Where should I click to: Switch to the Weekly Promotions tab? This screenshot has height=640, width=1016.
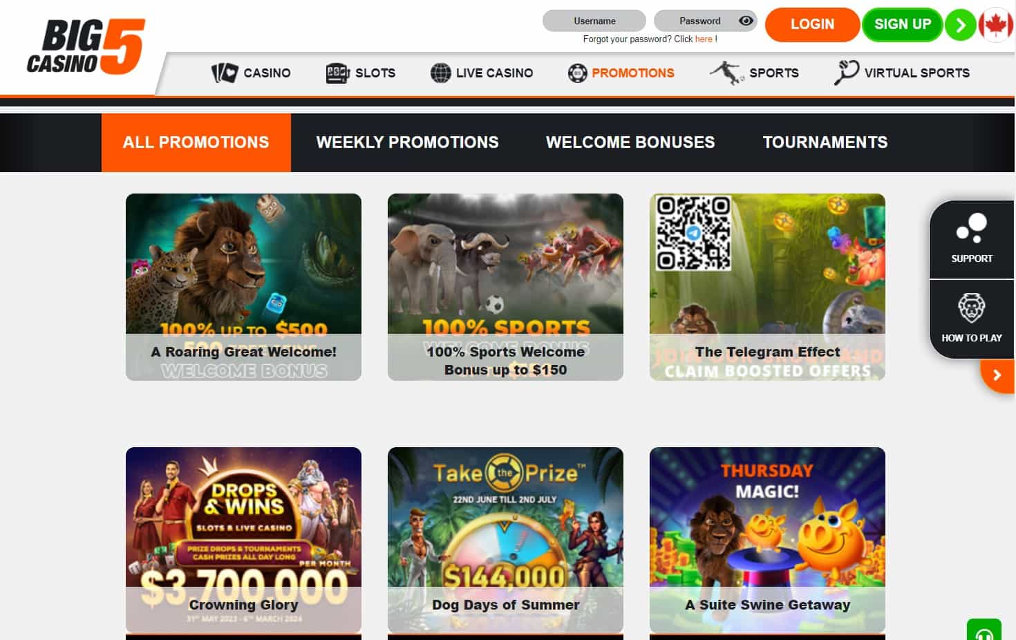(x=407, y=142)
